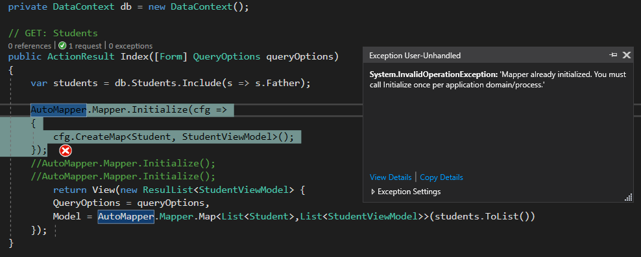The image size is (641, 257).
Task: Pin the Exception User-Unhandled popup
Action: [x=613, y=55]
